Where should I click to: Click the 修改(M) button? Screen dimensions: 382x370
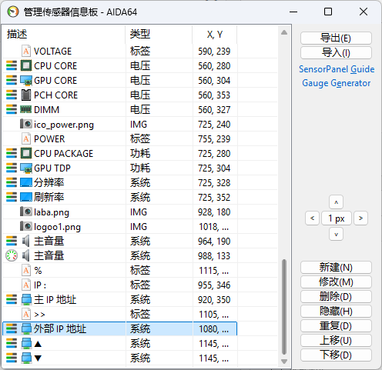[336, 282]
